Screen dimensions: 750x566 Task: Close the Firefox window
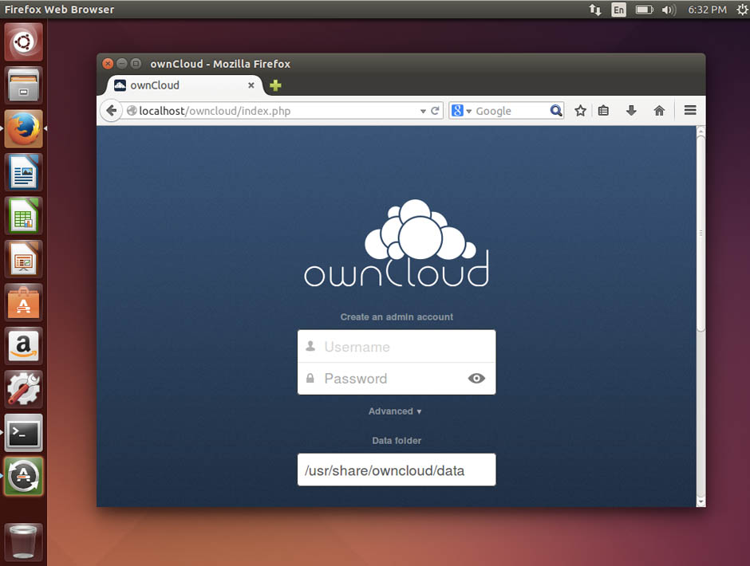[108, 63]
